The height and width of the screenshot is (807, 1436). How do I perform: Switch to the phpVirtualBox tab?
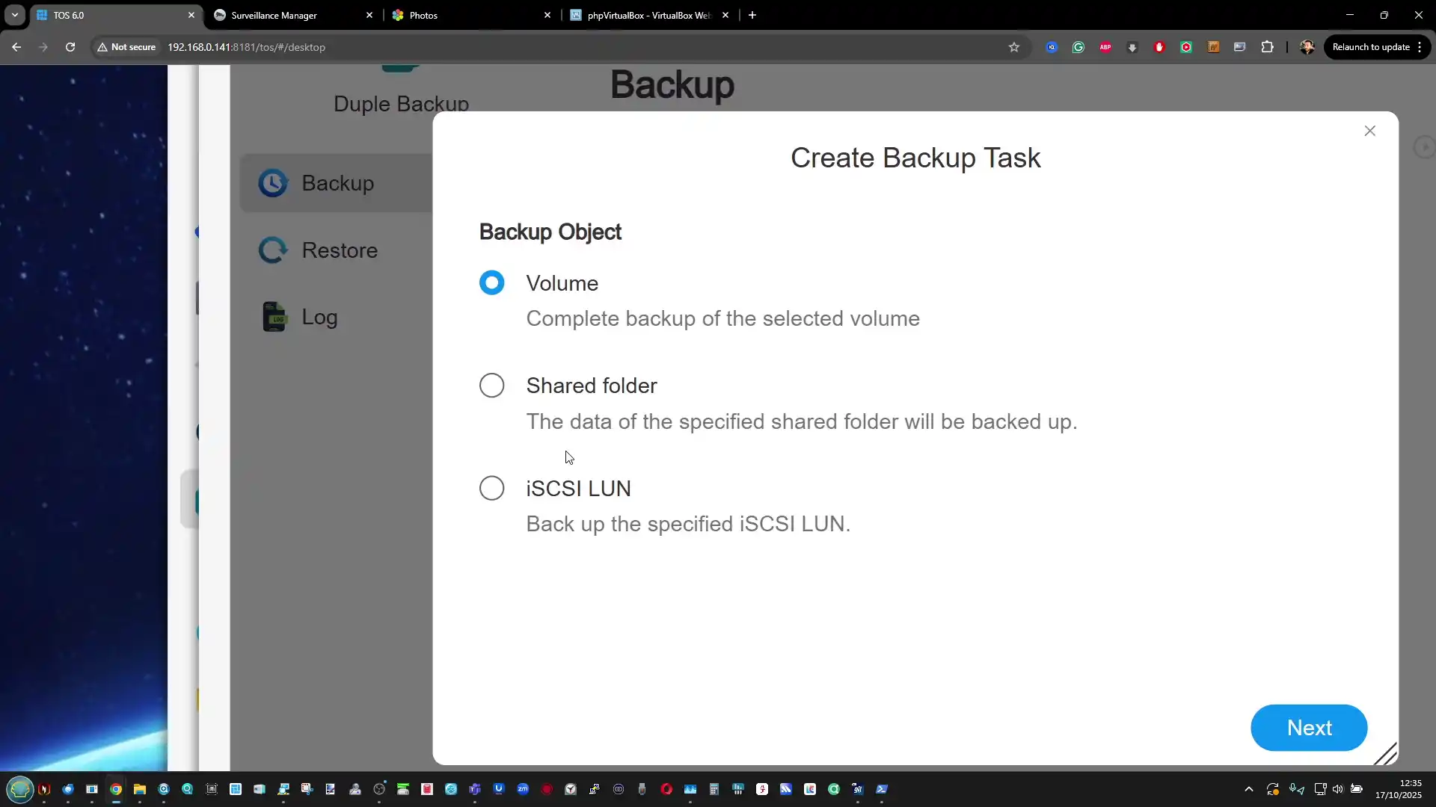648,15
